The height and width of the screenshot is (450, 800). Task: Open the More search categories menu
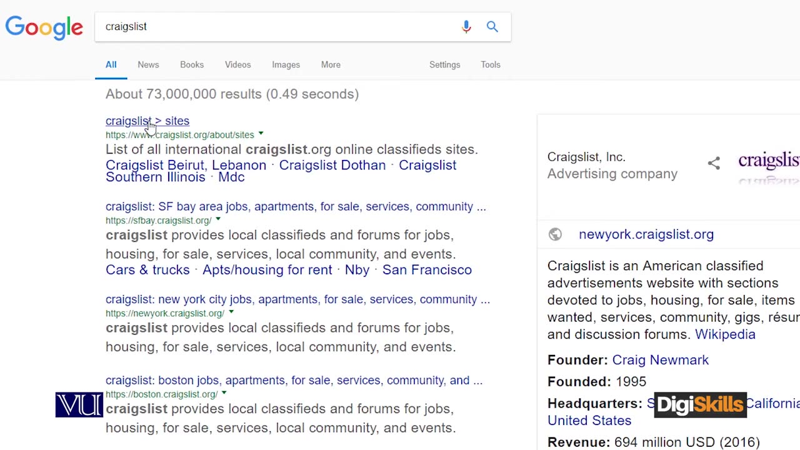coord(331,64)
